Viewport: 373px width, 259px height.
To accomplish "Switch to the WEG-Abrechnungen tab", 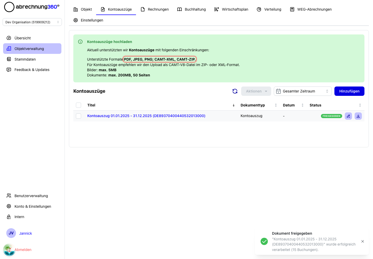I will point(311,9).
